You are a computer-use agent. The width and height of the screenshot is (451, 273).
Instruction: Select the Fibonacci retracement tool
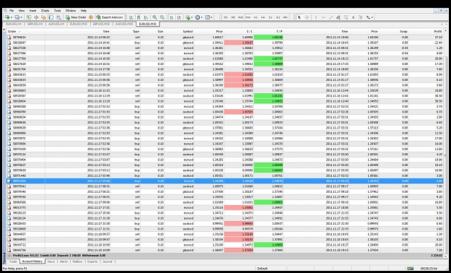point(346,17)
